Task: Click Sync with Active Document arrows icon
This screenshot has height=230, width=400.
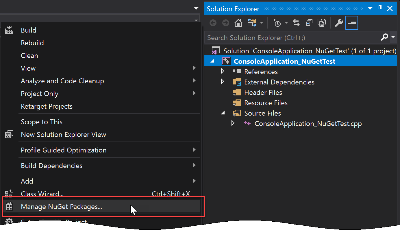Action: click(296, 23)
